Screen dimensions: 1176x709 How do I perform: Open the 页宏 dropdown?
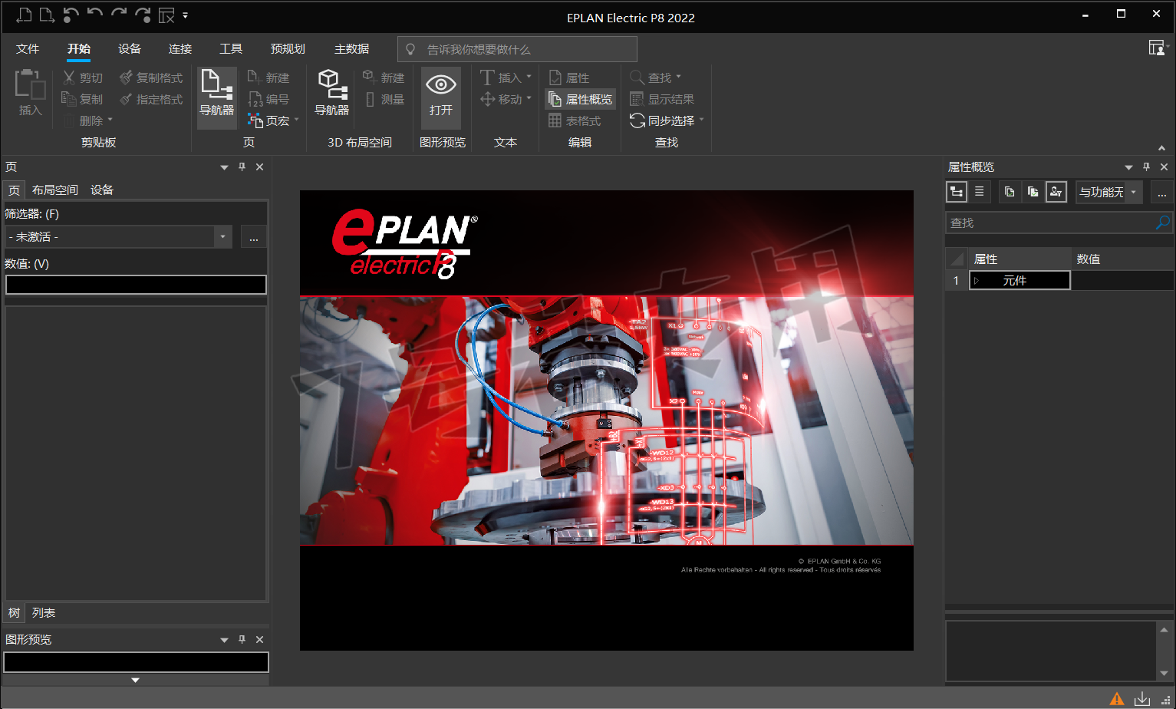click(x=296, y=120)
